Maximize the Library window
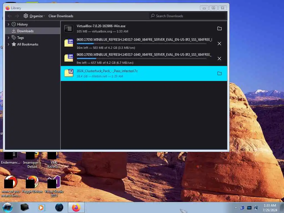The width and height of the screenshot is (284, 213). click(x=213, y=8)
